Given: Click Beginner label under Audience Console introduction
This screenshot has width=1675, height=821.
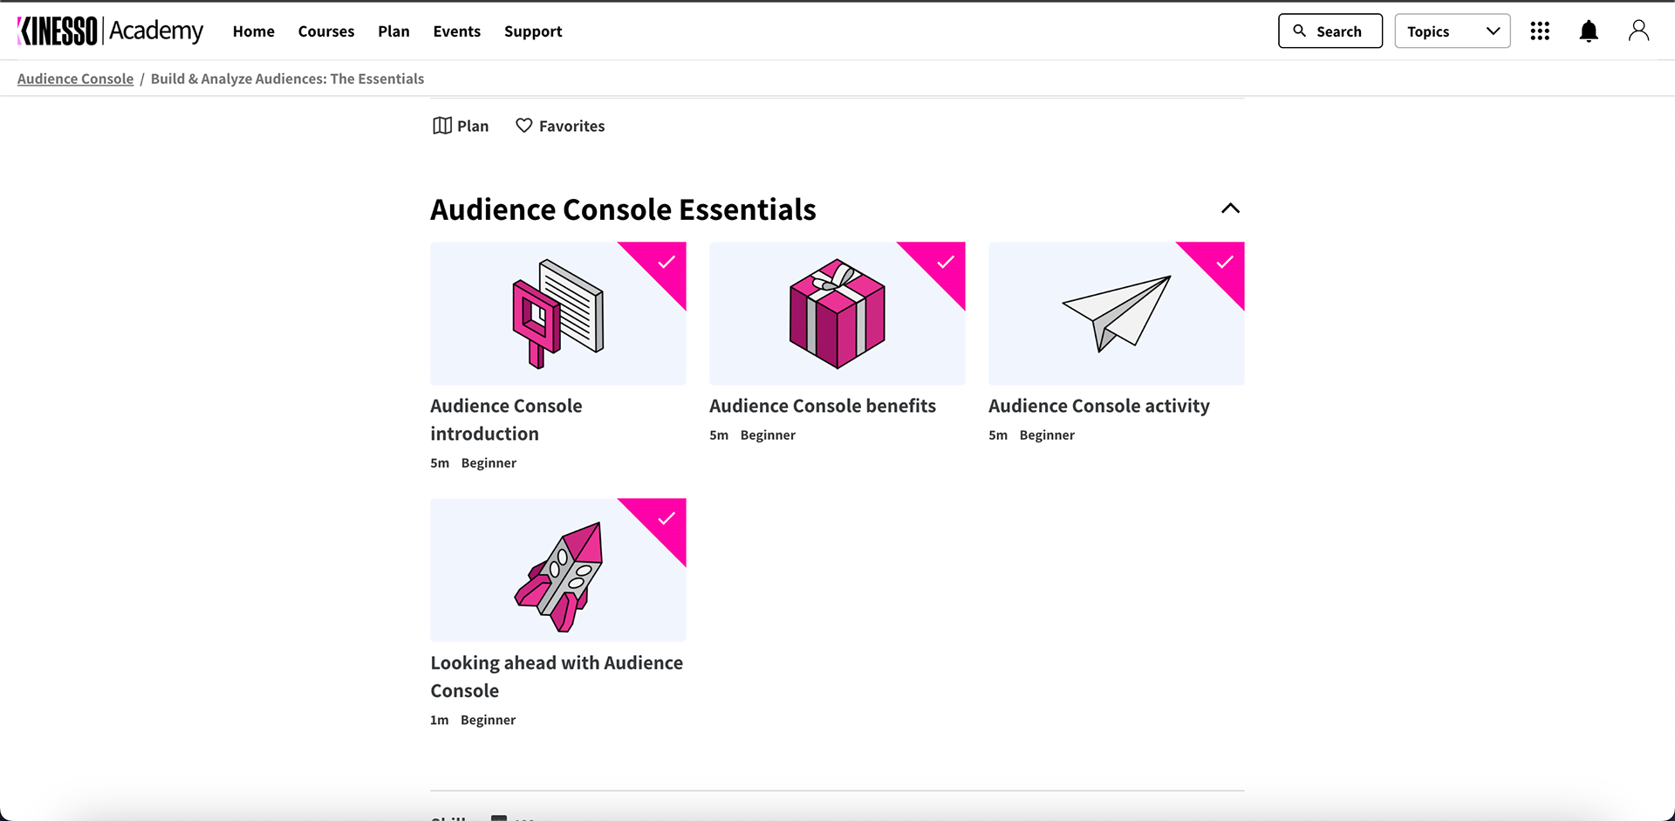Looking at the screenshot, I should tap(489, 463).
